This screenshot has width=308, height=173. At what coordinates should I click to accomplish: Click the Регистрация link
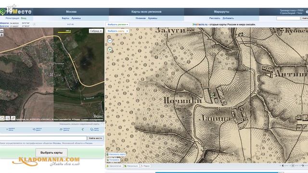point(13,18)
